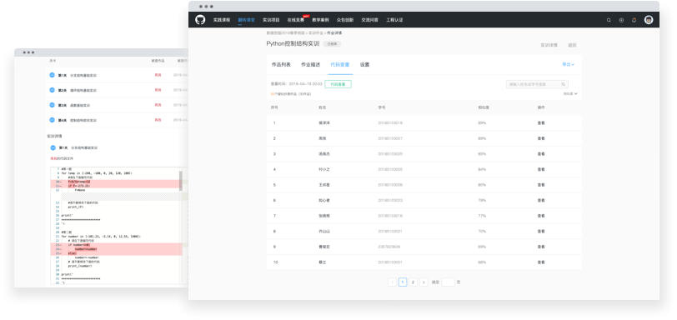Viewport: 677px width, 320px height.
Task: Click the green 代码查重 button
Action: click(x=338, y=84)
